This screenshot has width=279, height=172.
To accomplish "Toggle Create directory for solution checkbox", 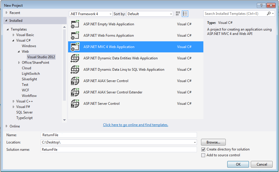I will pyautogui.click(x=203, y=149).
